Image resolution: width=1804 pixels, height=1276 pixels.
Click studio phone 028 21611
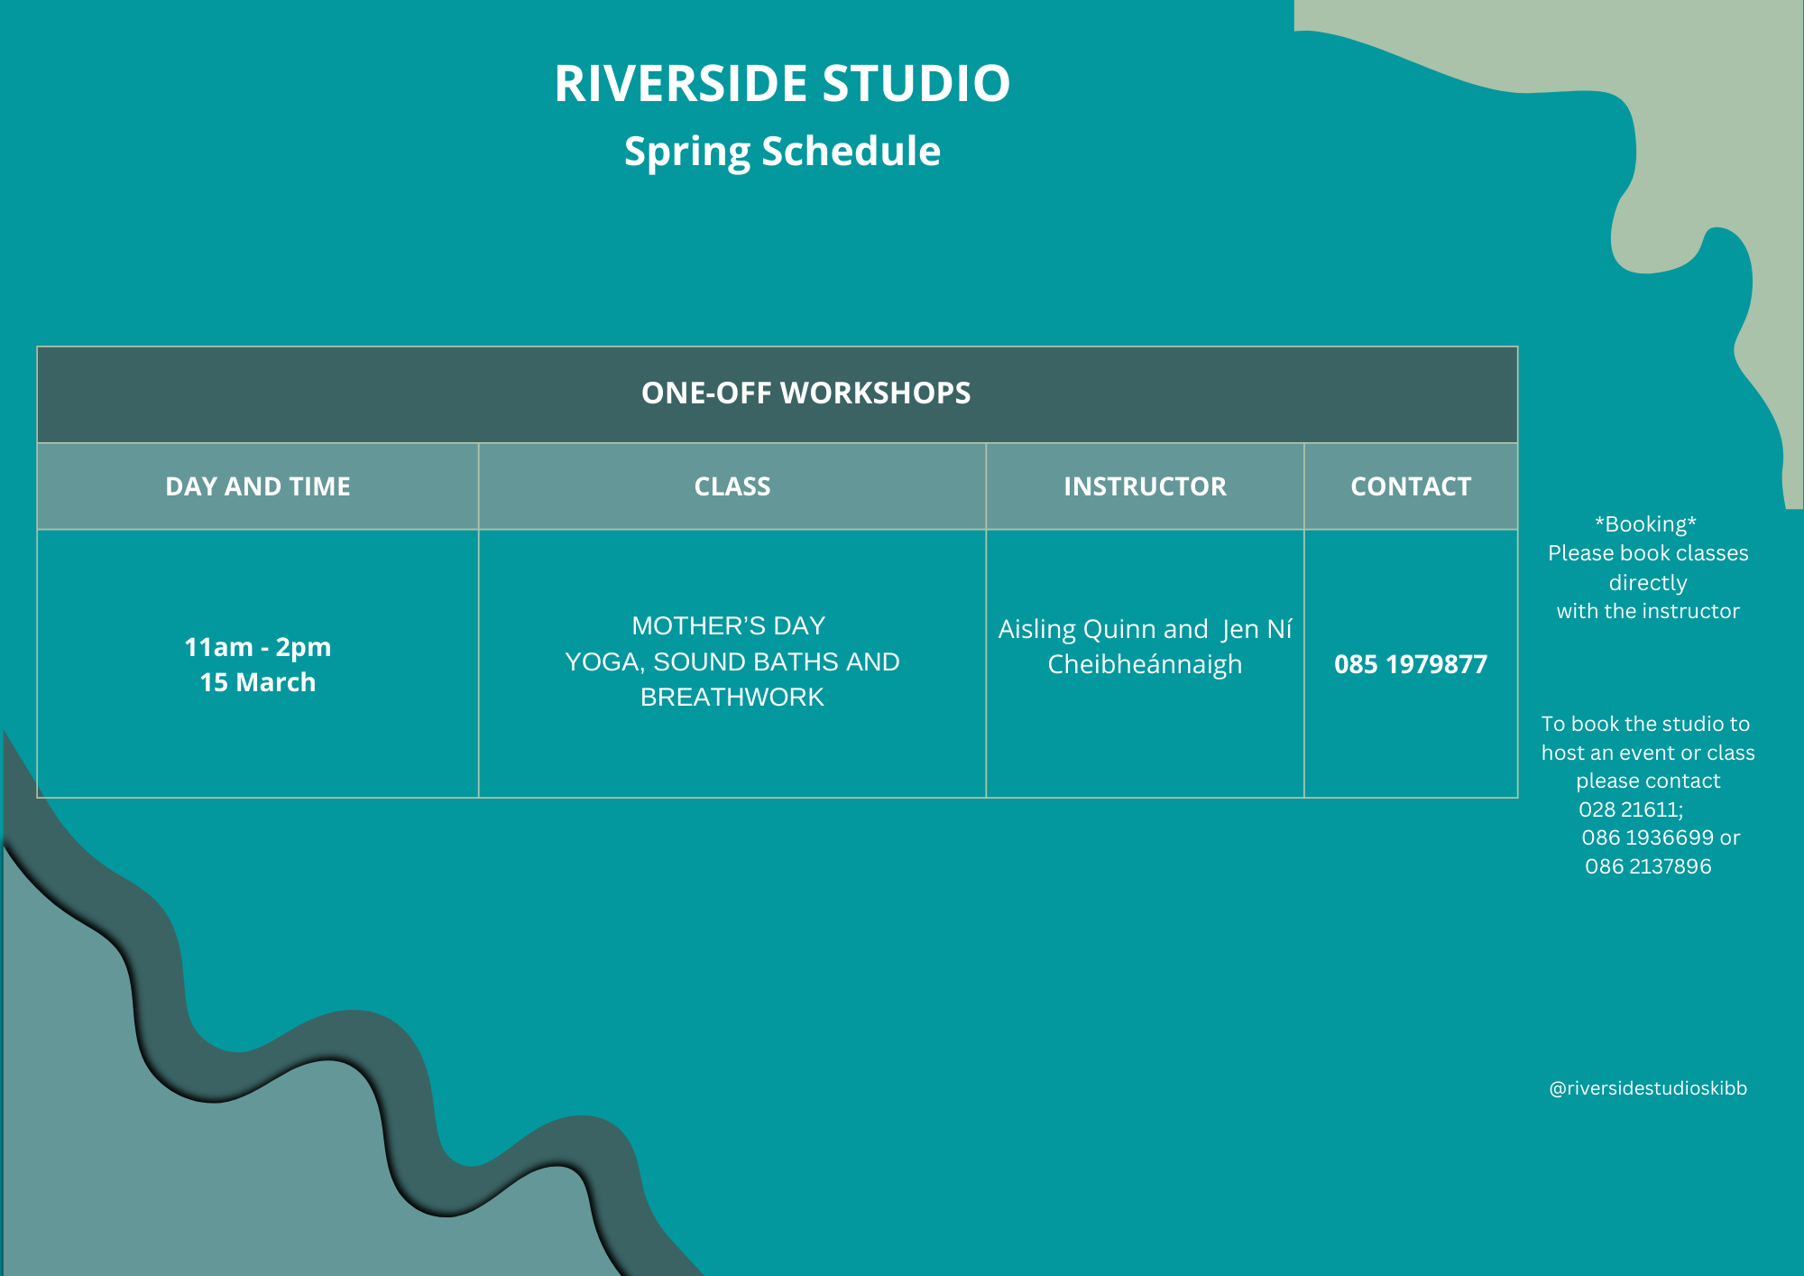(x=1629, y=809)
